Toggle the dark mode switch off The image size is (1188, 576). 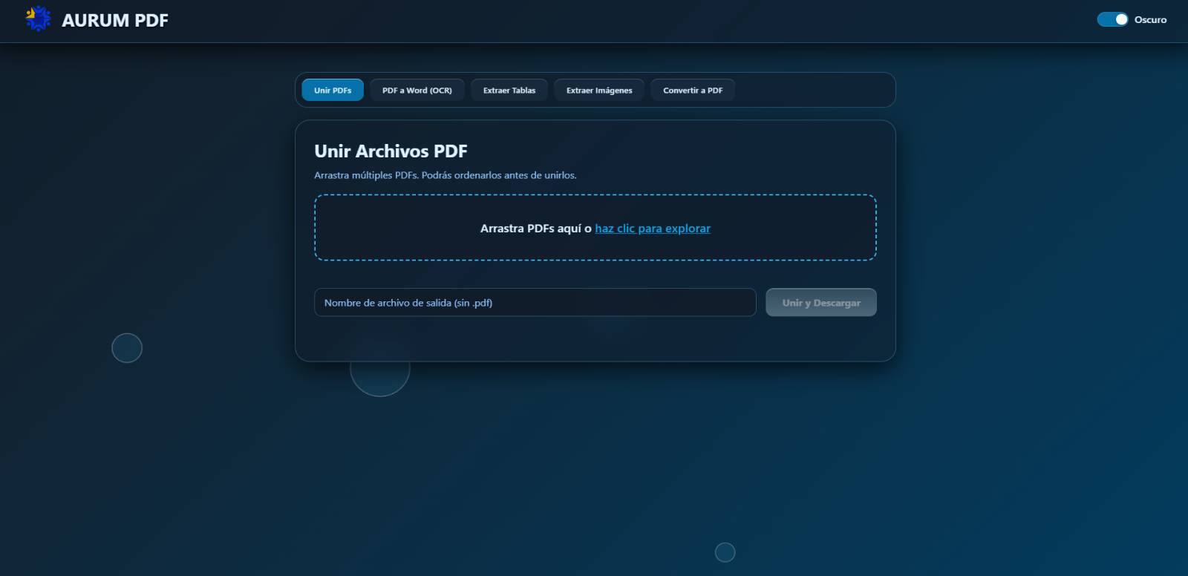[x=1112, y=19]
